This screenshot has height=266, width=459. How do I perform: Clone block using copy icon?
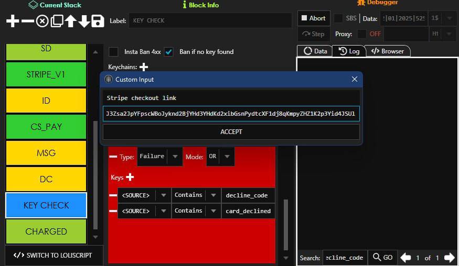point(57,21)
